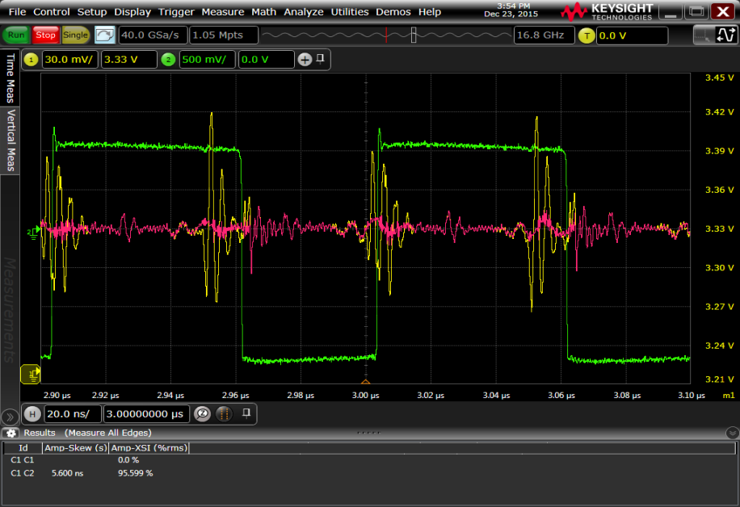Click the vertical markers icon beside zoom
Image resolution: width=740 pixels, height=507 pixels.
[x=224, y=414]
